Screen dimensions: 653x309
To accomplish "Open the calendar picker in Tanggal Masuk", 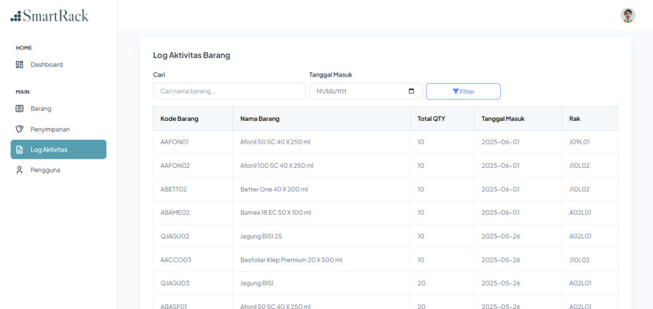I will click(411, 91).
